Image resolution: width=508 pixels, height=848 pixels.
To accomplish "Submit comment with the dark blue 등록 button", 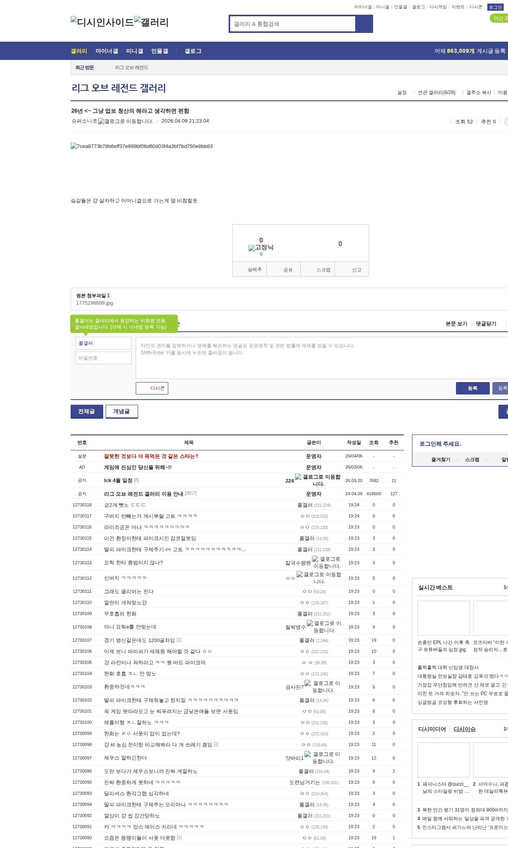I will [473, 388].
